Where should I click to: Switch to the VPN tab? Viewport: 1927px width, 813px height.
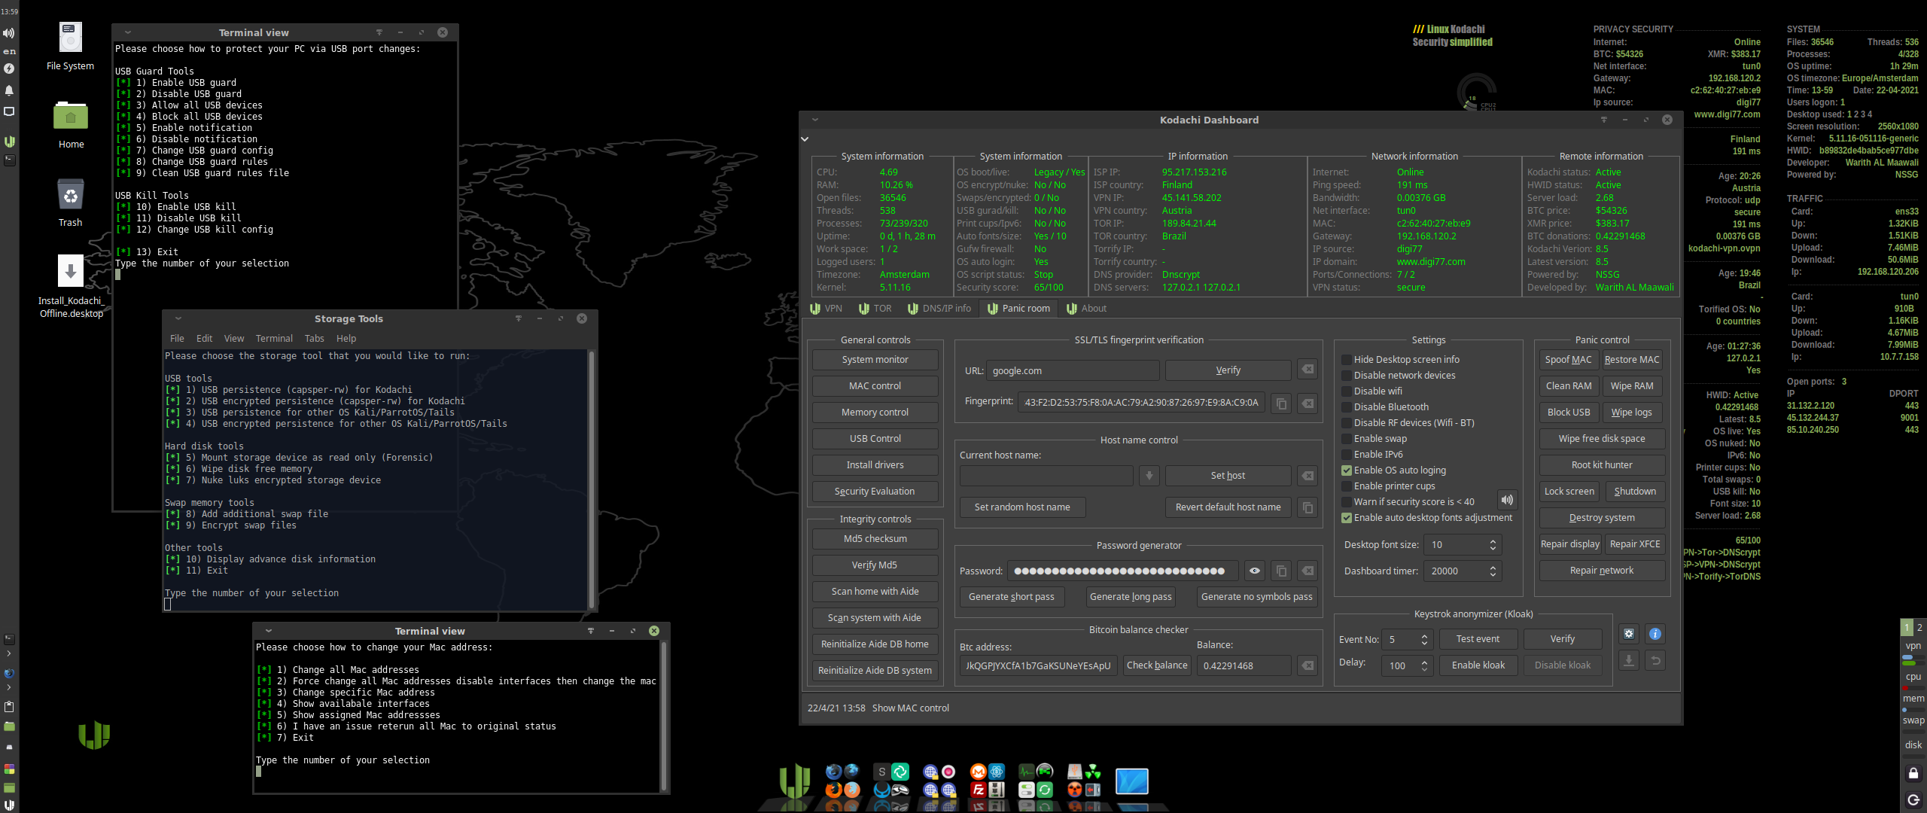click(x=827, y=309)
